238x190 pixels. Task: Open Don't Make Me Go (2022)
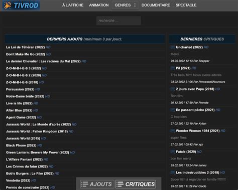(x=26, y=54)
